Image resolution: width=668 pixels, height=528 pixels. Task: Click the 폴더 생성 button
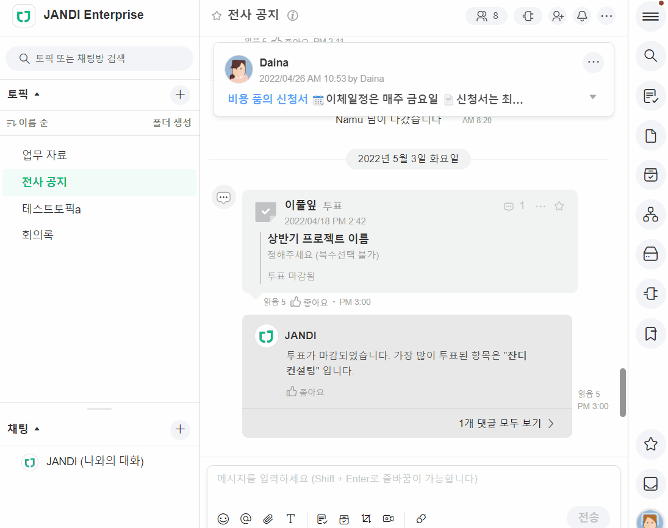pyautogui.click(x=171, y=123)
